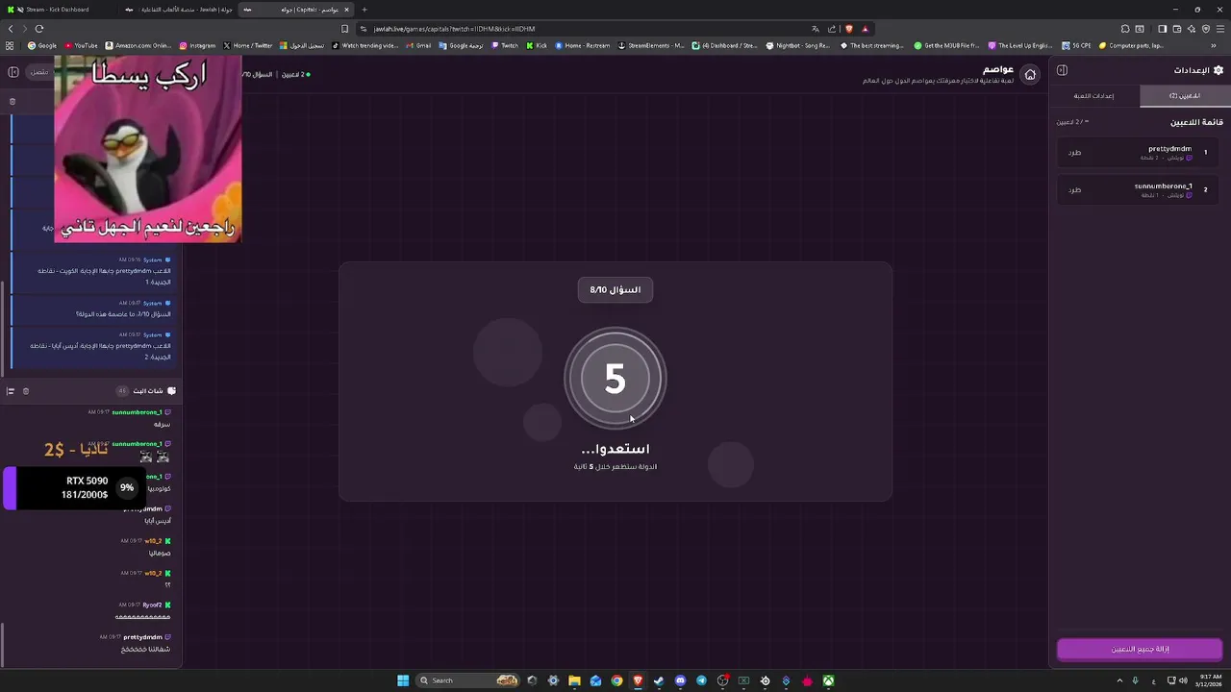This screenshot has height=692, width=1231.
Task: Open the Brave Shields lion icon
Action: pos(848,29)
